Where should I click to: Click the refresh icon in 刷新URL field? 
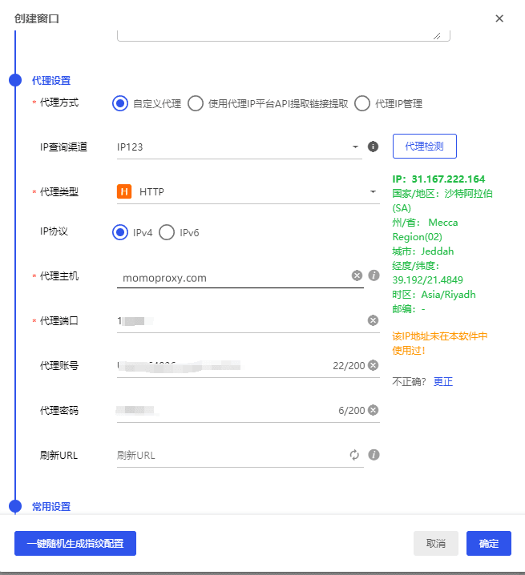354,455
